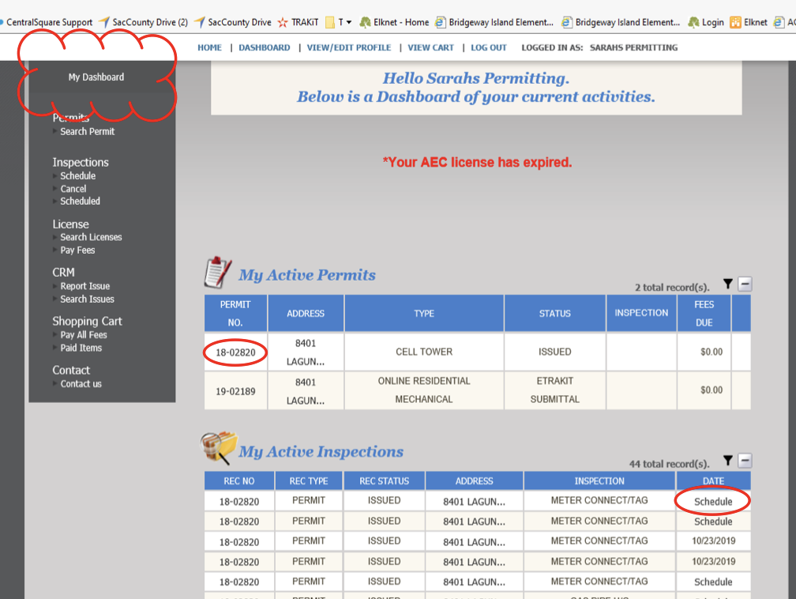Open Search Permit in the sidebar
The height and width of the screenshot is (599, 796).
coord(88,132)
